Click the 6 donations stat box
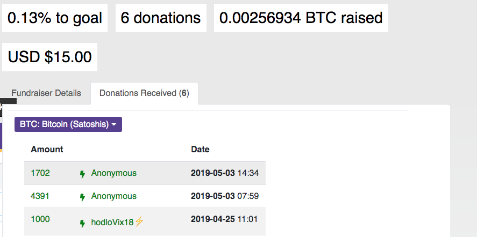The image size is (477, 237). 161,18
